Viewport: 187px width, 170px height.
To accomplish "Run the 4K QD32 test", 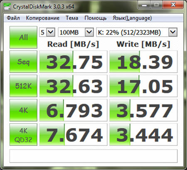I will click(23, 135).
